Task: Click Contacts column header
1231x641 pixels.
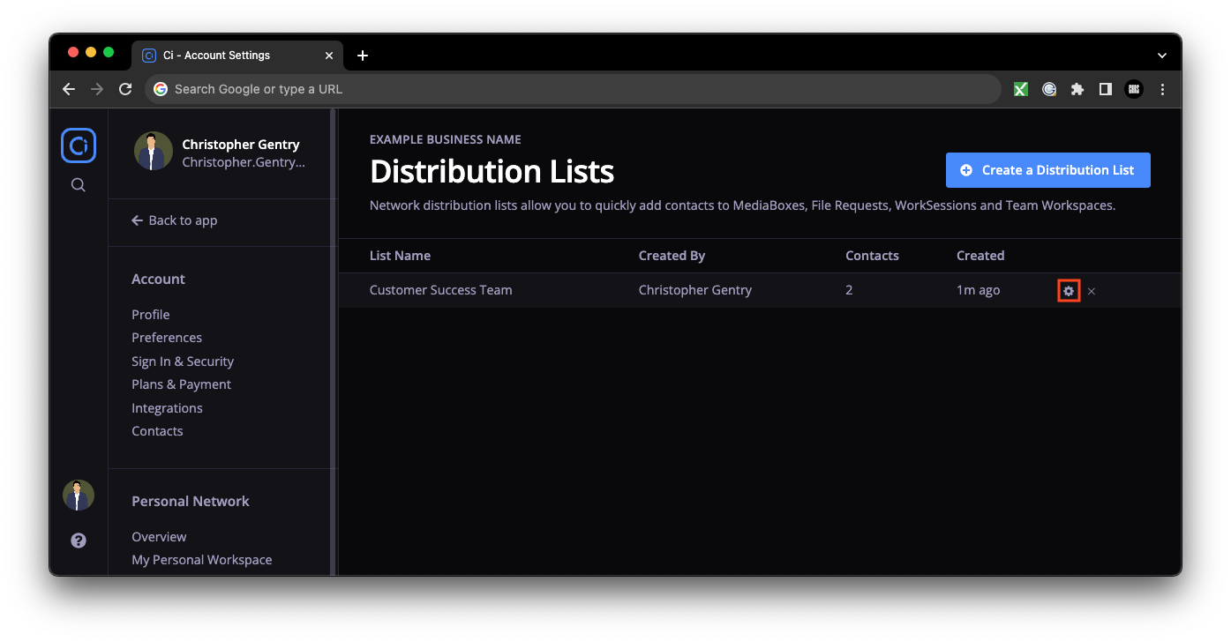Action: pyautogui.click(x=872, y=256)
